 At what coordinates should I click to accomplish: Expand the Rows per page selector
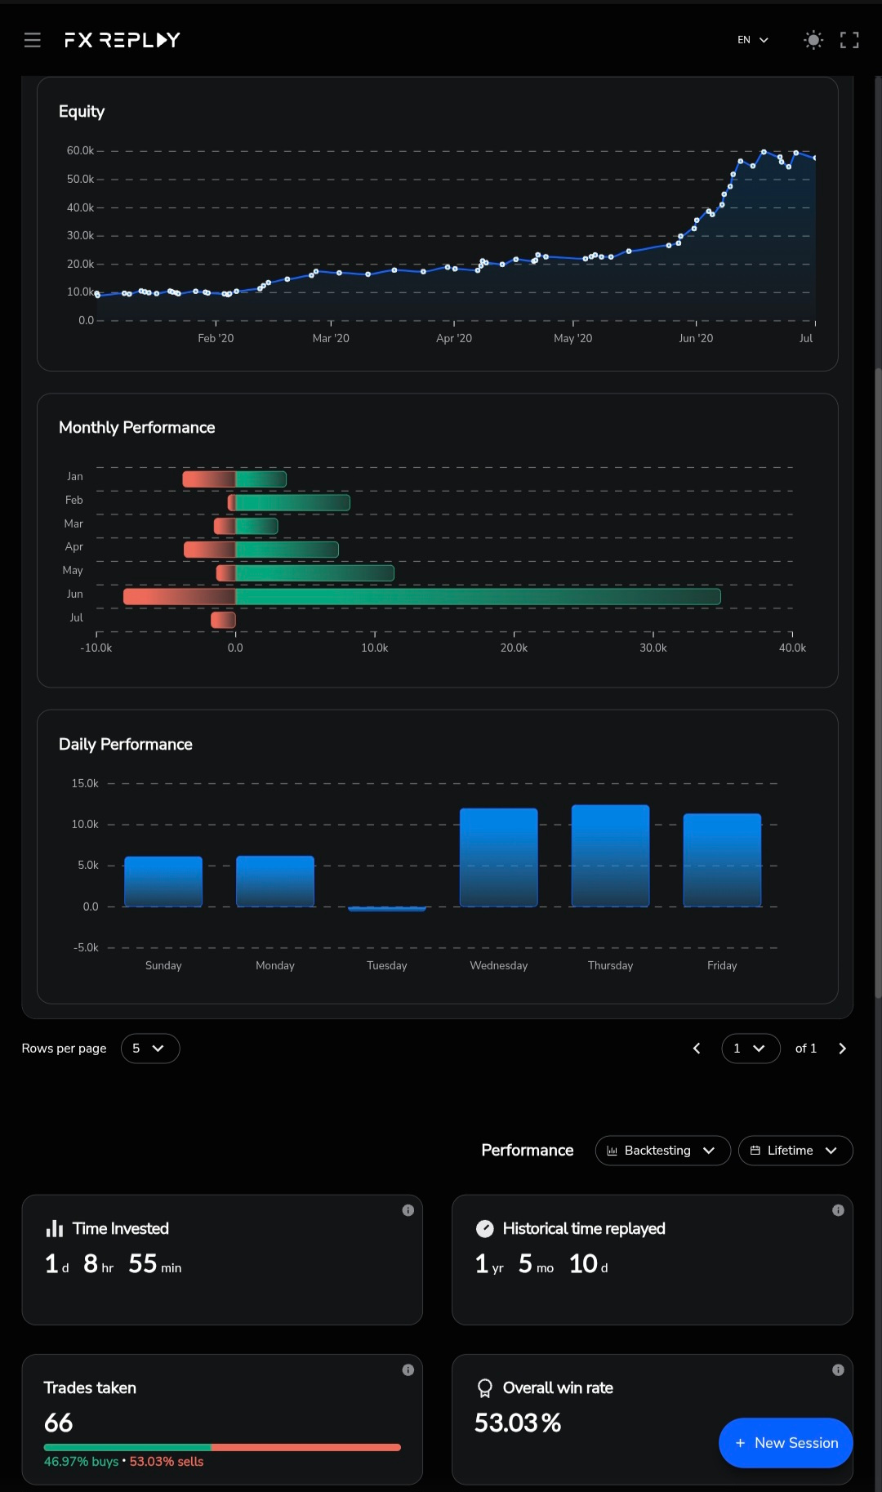[150, 1049]
